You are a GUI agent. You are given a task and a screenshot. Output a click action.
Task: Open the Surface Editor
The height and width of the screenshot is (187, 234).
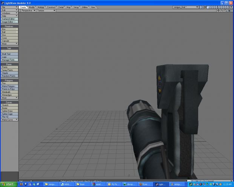coord(9,19)
